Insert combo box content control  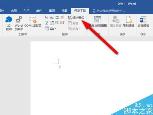point(52,23)
